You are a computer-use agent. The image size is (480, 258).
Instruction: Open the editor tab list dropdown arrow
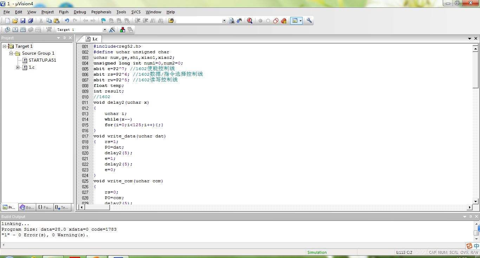tap(469, 39)
